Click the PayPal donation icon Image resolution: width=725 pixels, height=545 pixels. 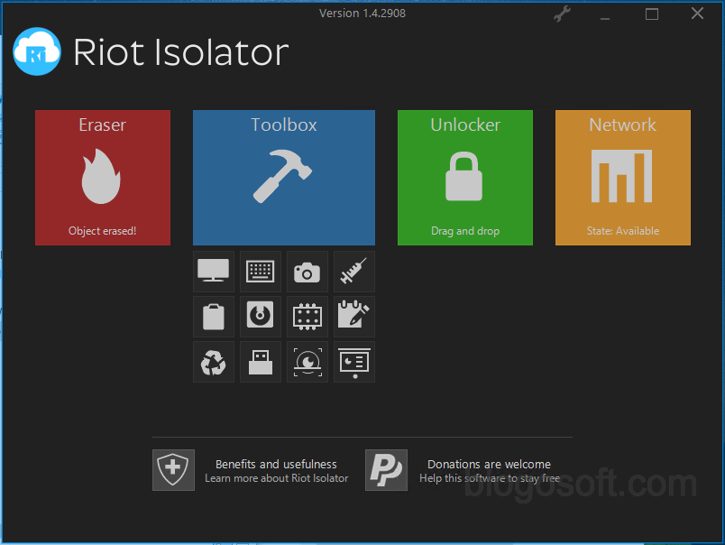pos(386,470)
